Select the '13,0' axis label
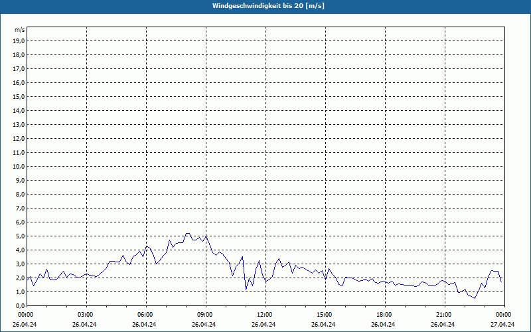The height and width of the screenshot is (332, 531). 19,124
